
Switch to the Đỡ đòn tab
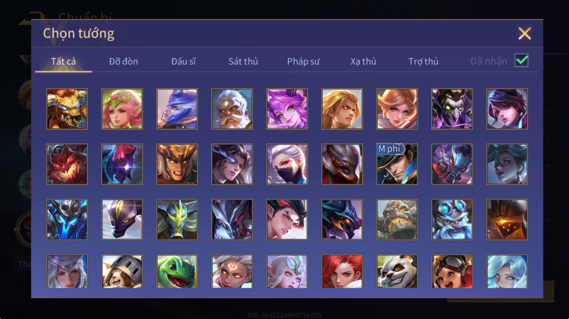coord(124,61)
